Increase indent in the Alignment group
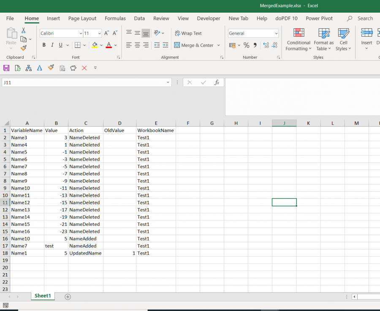Image resolution: width=380 pixels, height=311 pixels. pyautogui.click(x=165, y=45)
